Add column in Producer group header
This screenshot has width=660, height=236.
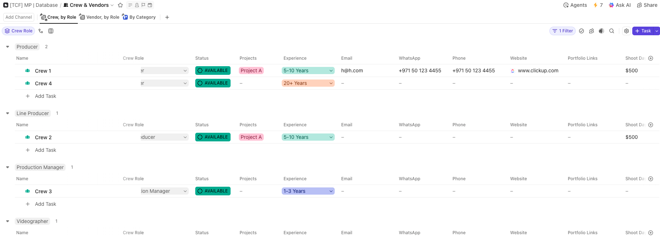click(651, 58)
